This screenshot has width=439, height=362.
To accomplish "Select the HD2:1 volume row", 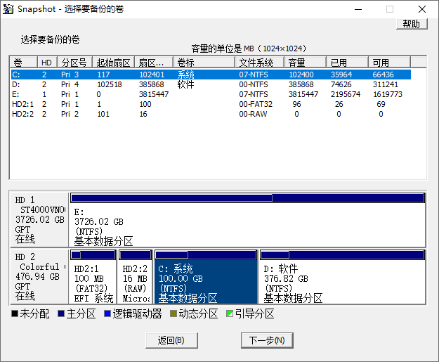I will [x=211, y=104].
